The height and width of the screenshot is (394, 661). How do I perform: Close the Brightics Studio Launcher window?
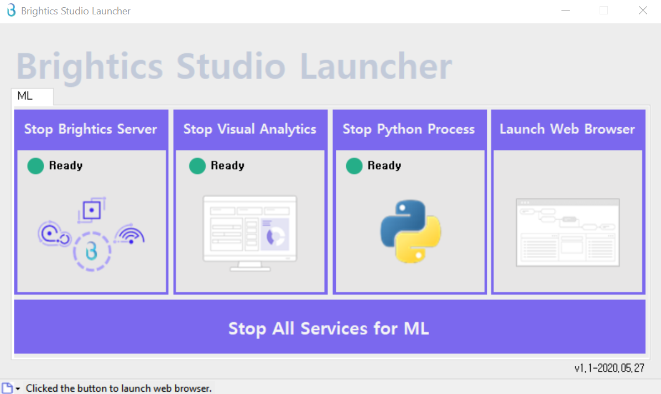pyautogui.click(x=643, y=11)
